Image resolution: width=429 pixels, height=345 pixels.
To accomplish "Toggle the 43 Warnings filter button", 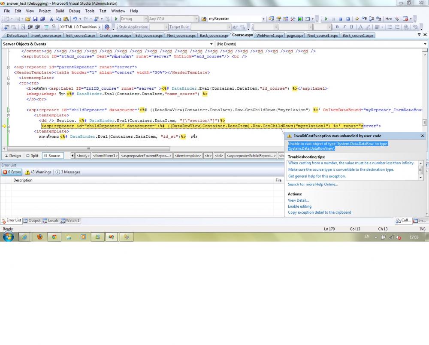I will pyautogui.click(x=38, y=172).
